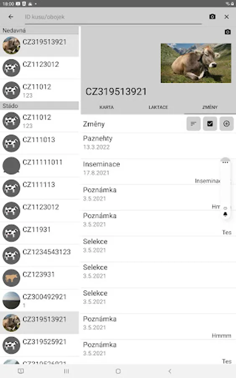Image resolution: width=236 pixels, height=378 pixels.
Task: Switch to KARTA tab
Action: pyautogui.click(x=106, y=107)
